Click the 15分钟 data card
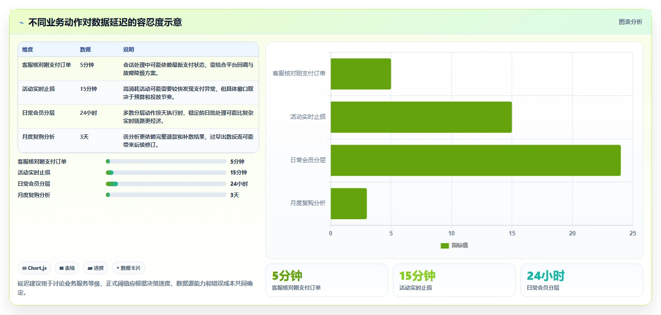 coord(454,280)
